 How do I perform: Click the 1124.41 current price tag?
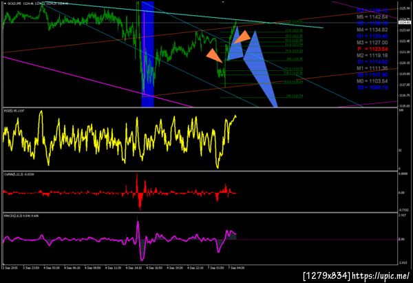(405, 23)
